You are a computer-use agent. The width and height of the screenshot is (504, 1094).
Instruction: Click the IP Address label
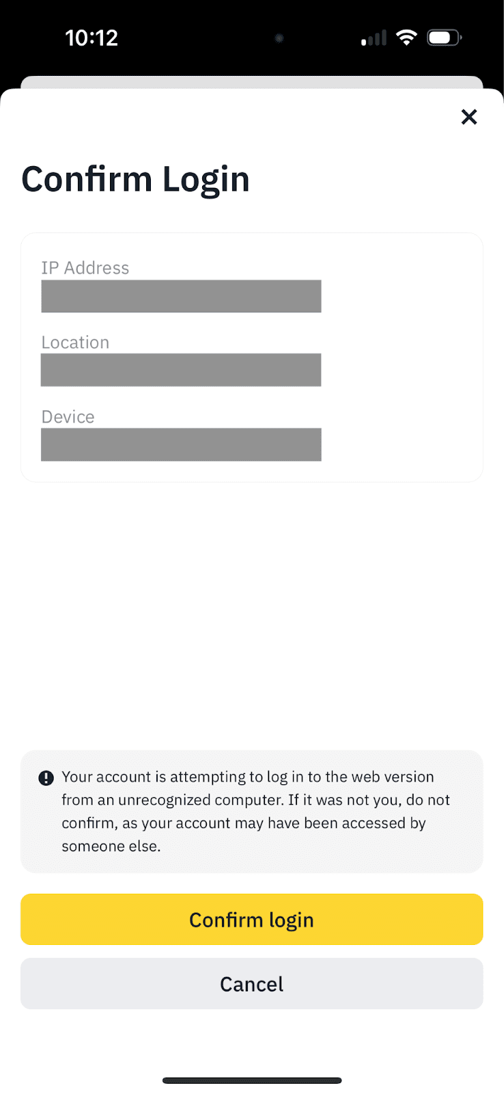(x=85, y=267)
